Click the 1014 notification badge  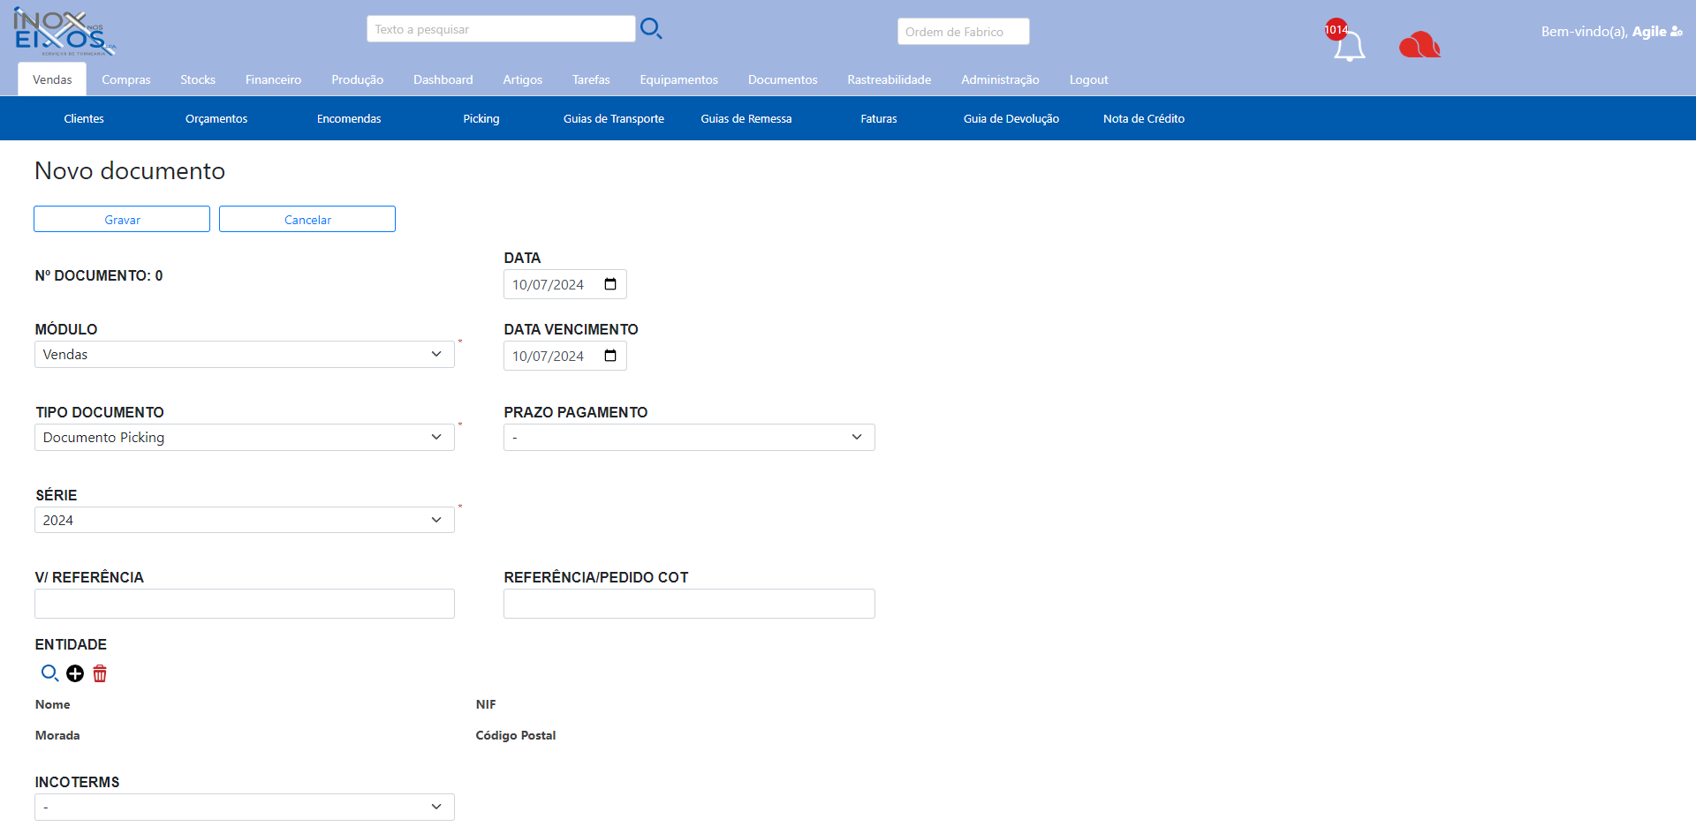pos(1336,29)
